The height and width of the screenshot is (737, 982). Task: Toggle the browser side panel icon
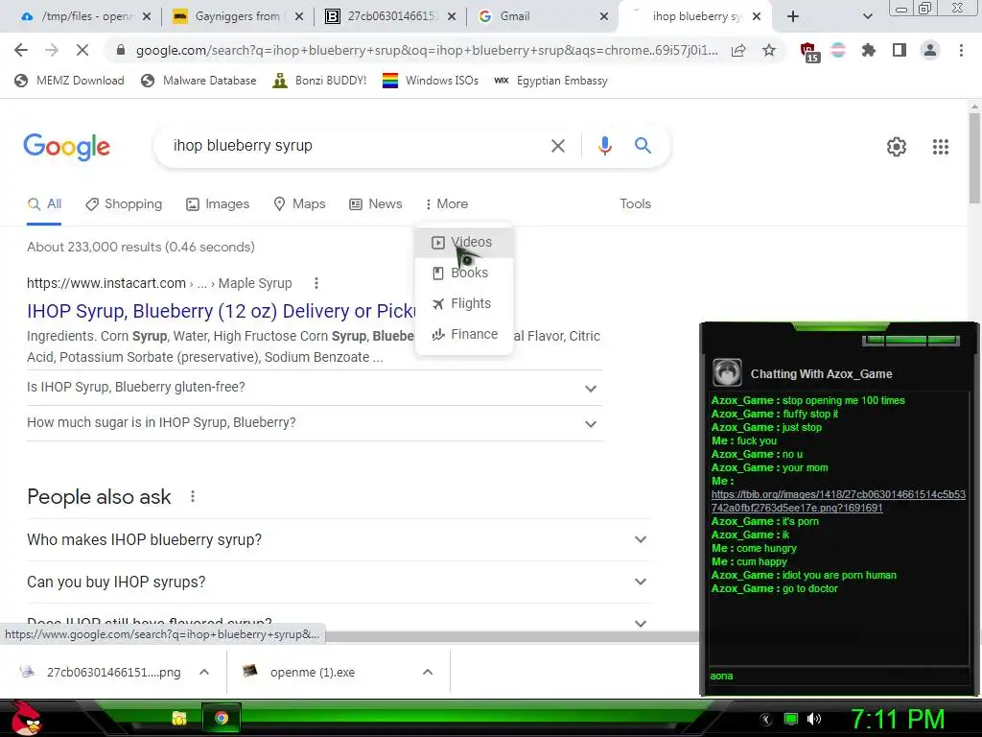click(900, 50)
